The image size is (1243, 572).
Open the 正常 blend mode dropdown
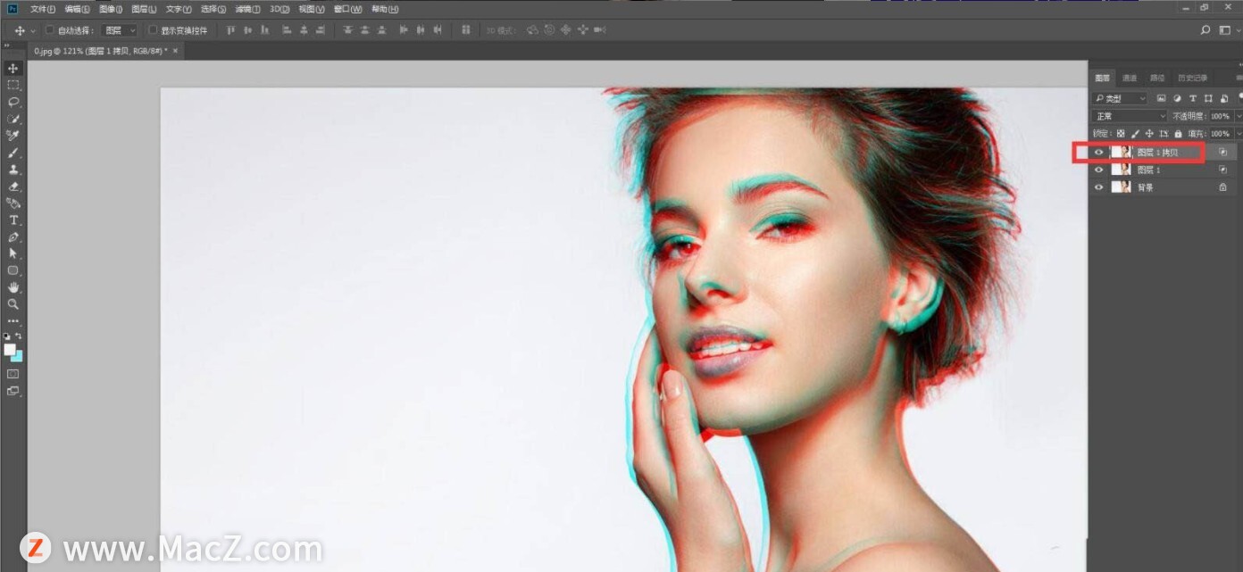(1130, 116)
